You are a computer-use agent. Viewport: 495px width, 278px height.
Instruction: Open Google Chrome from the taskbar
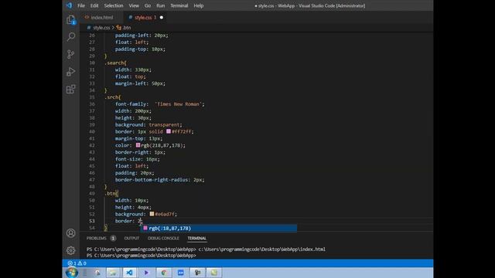163,273
